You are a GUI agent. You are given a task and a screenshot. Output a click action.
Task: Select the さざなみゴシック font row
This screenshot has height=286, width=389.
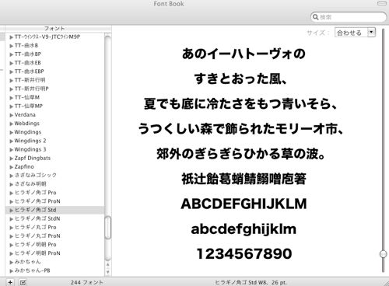tap(54, 176)
